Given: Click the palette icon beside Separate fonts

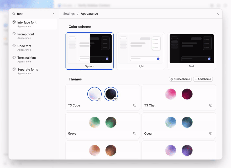Looking at the screenshot, I should pyautogui.click(x=14, y=69).
